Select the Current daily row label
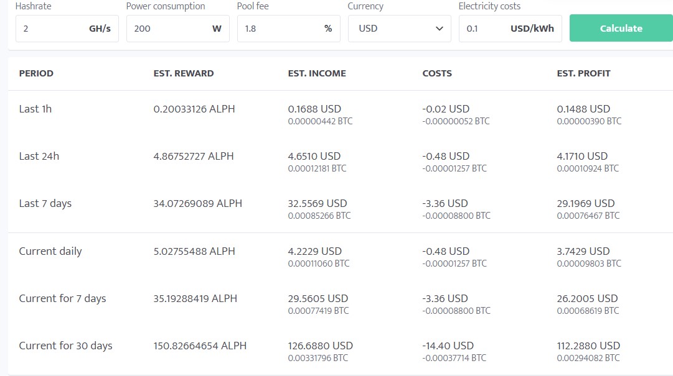673x376 pixels. [x=50, y=251]
